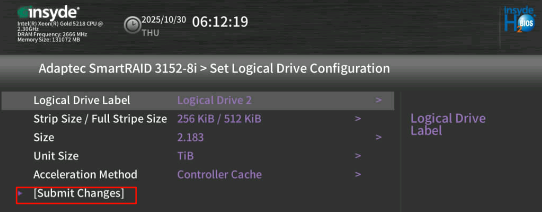Click the Logical Drive 2 label value
Viewport: 542px width, 212px height.
214,100
